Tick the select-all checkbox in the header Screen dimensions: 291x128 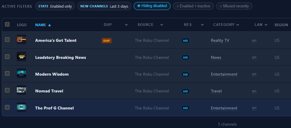pyautogui.click(x=7, y=24)
